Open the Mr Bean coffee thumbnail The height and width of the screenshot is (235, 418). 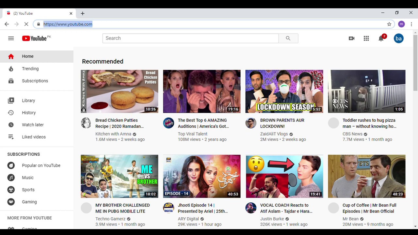[x=367, y=176]
